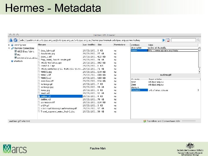Select the irods2.0.1.tgz file
Image resolution: width=208 pixels, height=156 pixels.
[48, 66]
